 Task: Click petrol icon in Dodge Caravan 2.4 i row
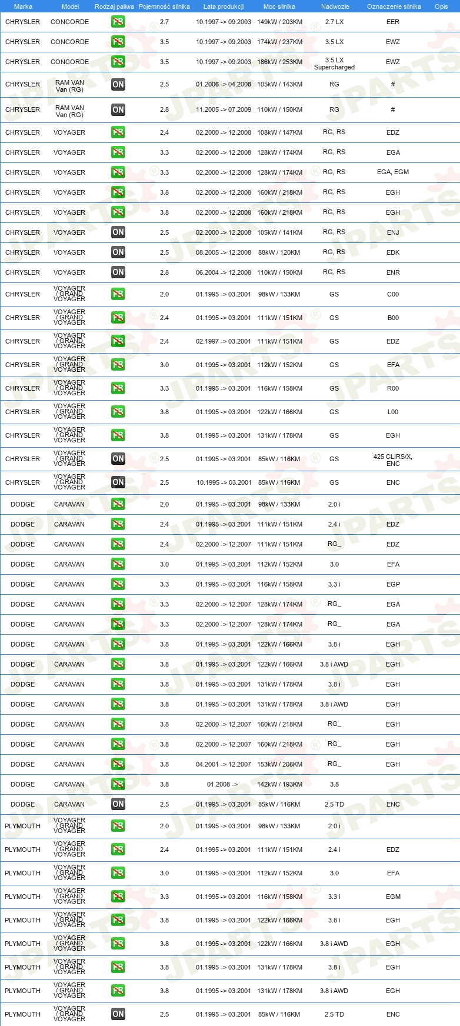point(118,524)
